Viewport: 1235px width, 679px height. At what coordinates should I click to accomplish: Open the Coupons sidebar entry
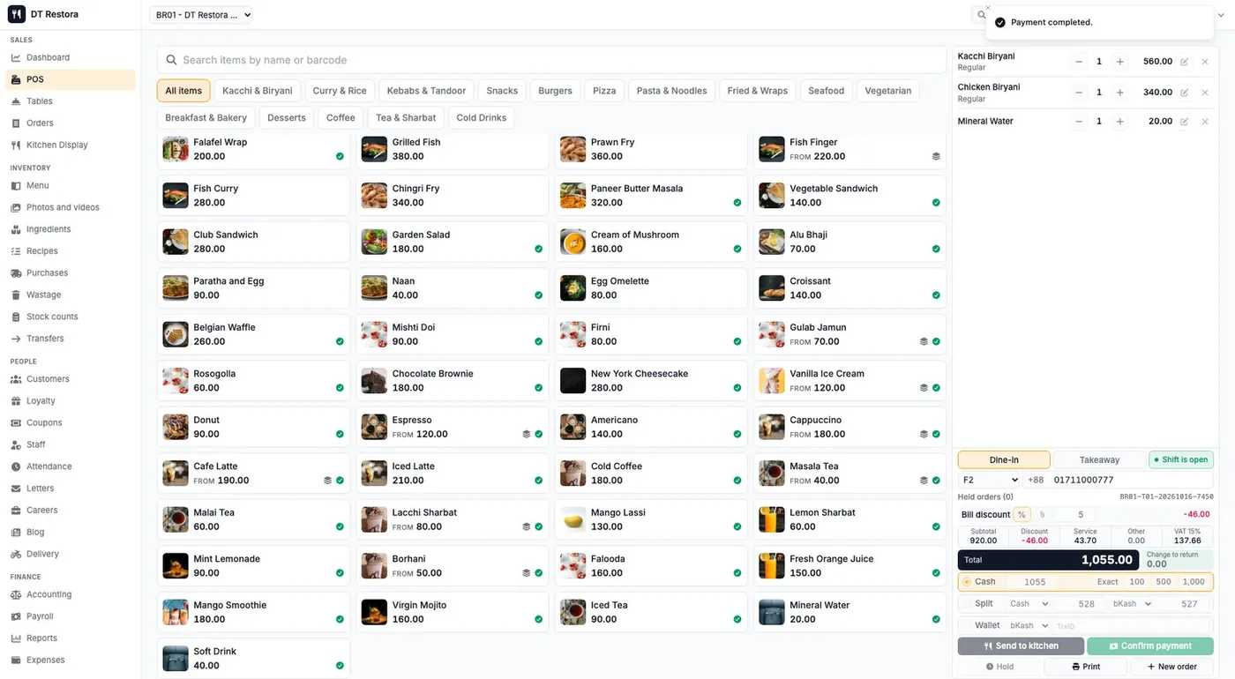point(70,422)
